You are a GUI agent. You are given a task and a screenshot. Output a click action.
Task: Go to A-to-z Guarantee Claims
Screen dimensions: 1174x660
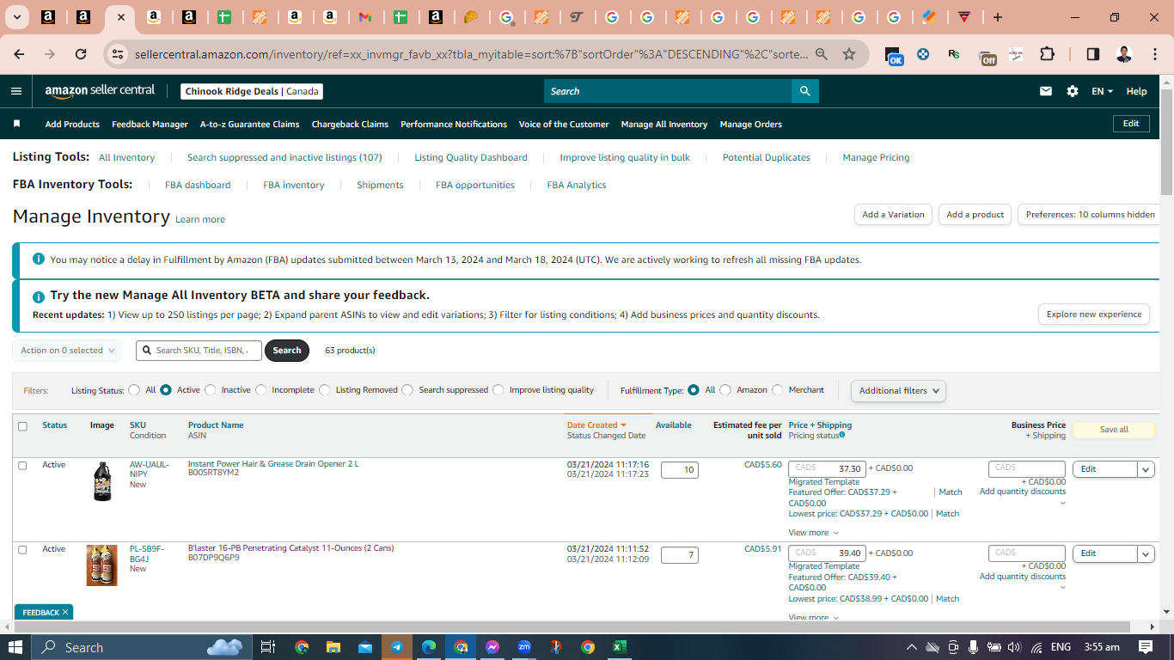tap(249, 125)
